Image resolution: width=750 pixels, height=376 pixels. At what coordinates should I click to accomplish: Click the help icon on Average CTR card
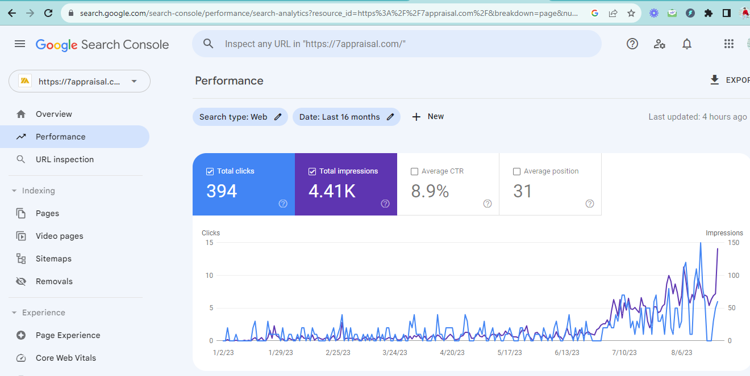pos(488,204)
